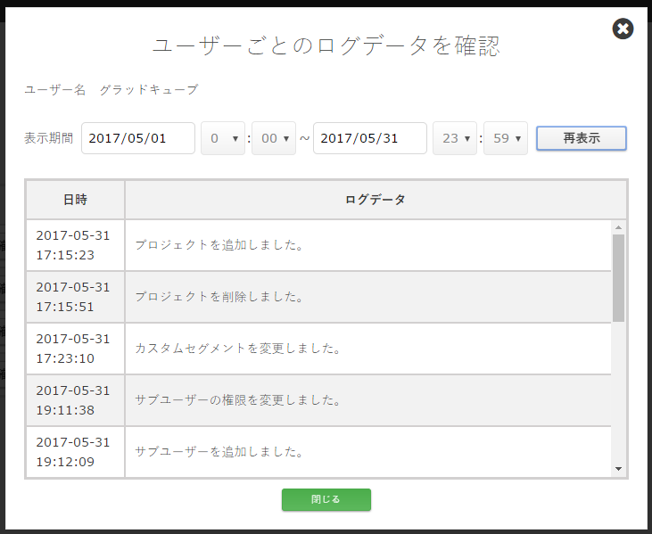Click the dialog title ユーザーごとのログデータを確認
This screenshot has height=534, width=652.
(326, 45)
